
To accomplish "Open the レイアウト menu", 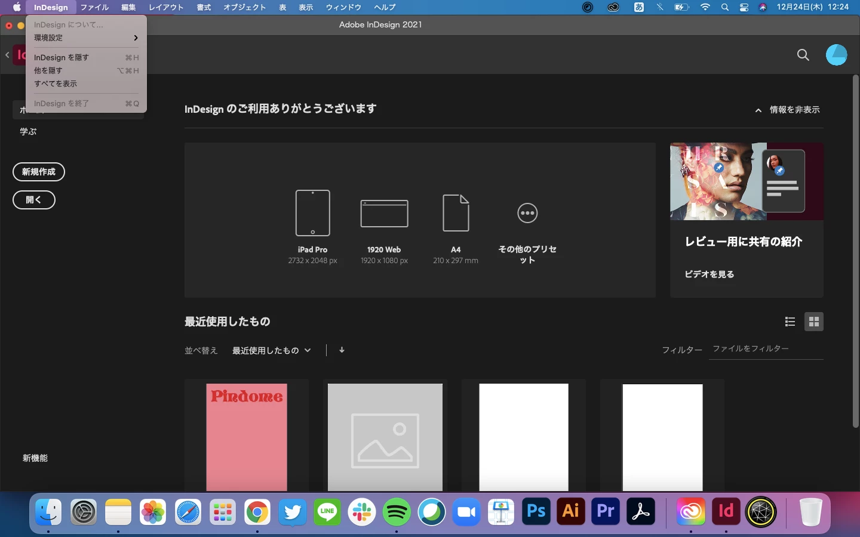I will (166, 7).
